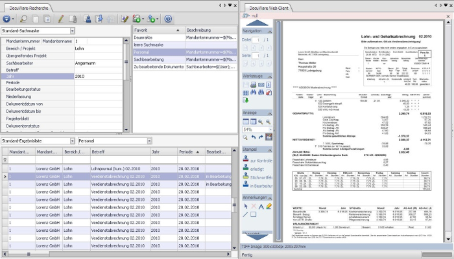Collapse the Anmerkungen panel section
The width and height of the screenshot is (454, 259).
click(x=270, y=197)
